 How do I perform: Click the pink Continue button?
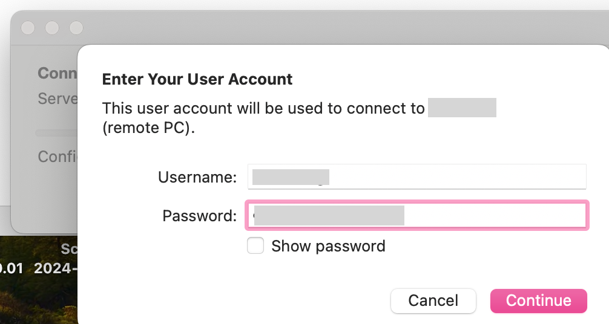pos(538,300)
